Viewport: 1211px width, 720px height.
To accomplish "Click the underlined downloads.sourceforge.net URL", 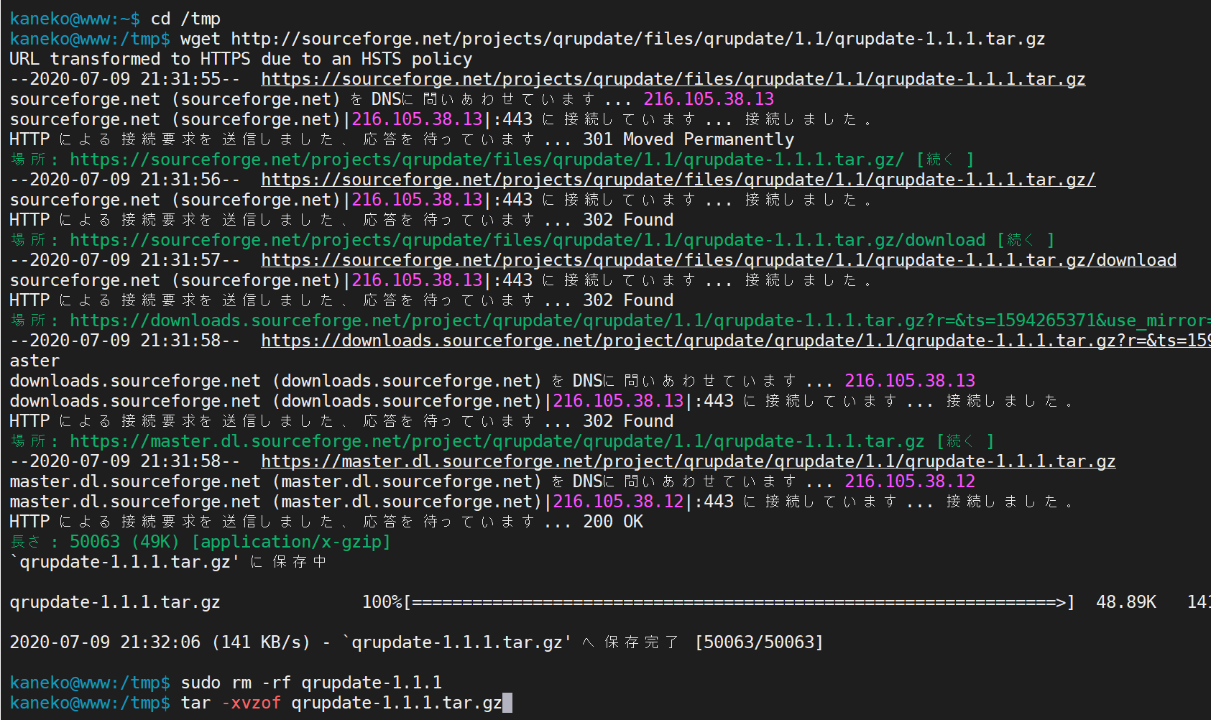I will 735,341.
